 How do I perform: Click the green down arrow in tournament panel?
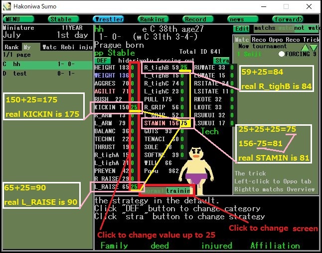(314, 47)
